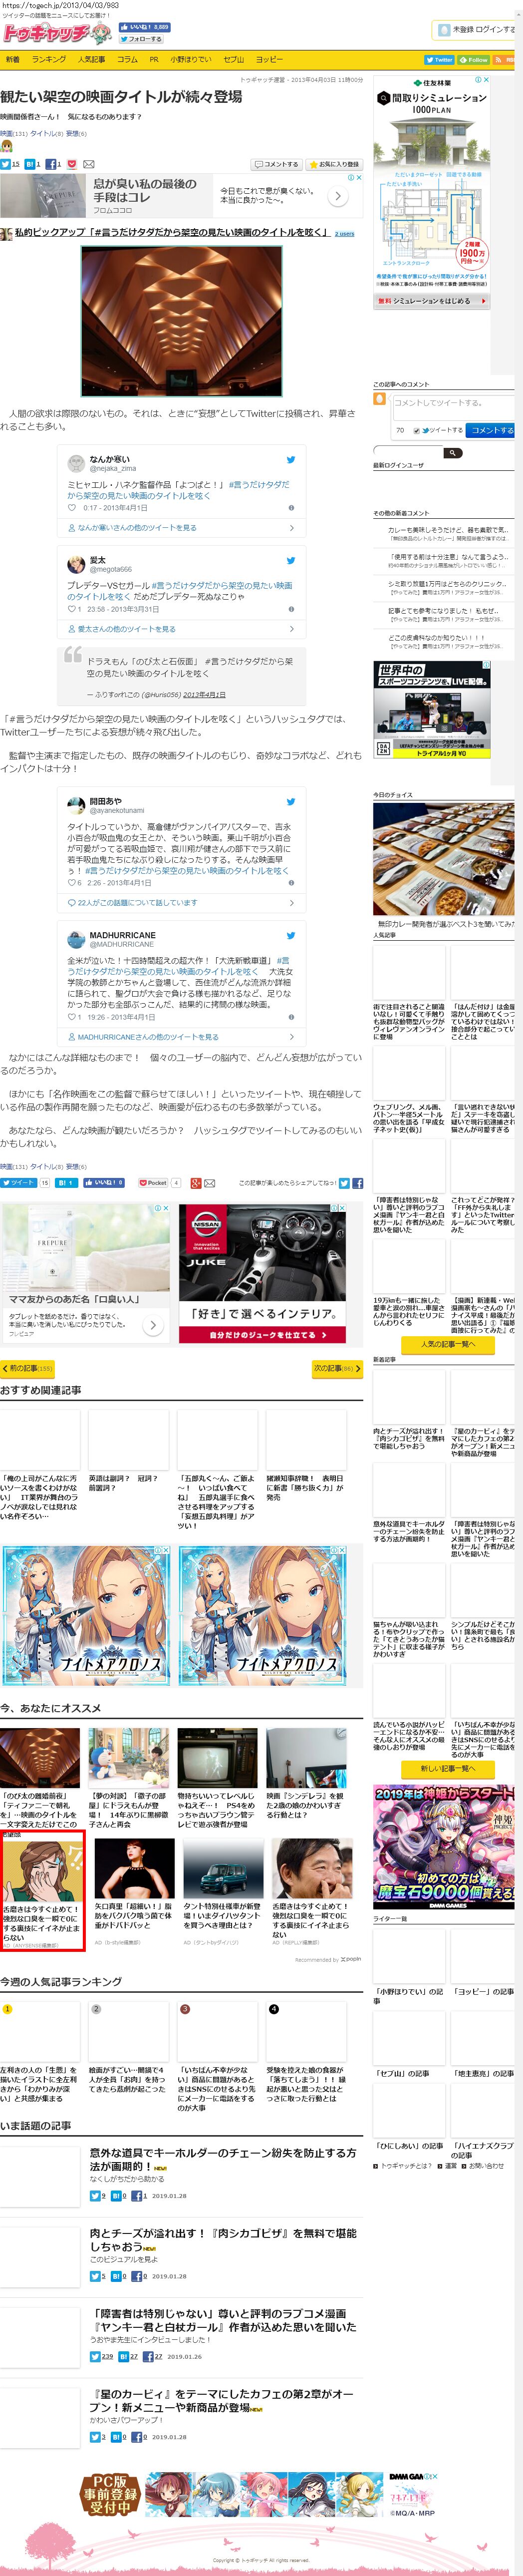Open 『星のカービィ』カフェ article headline
The image size is (523, 2576).
pos(222,2400)
